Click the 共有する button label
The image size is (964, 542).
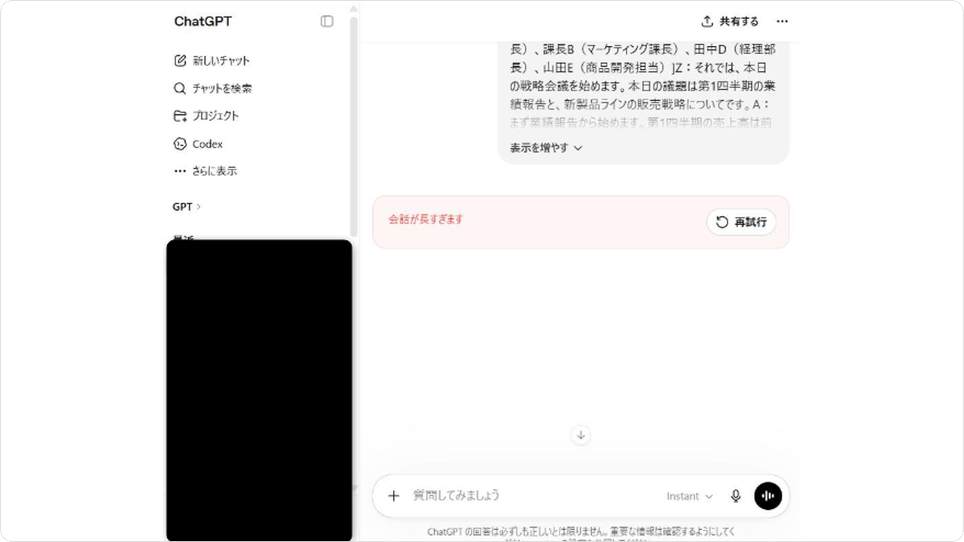tap(740, 21)
